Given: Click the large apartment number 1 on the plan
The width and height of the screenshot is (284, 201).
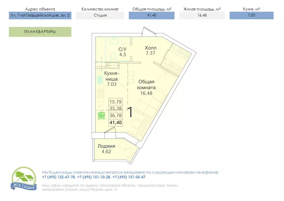Looking at the screenshot, I should tap(130, 112).
